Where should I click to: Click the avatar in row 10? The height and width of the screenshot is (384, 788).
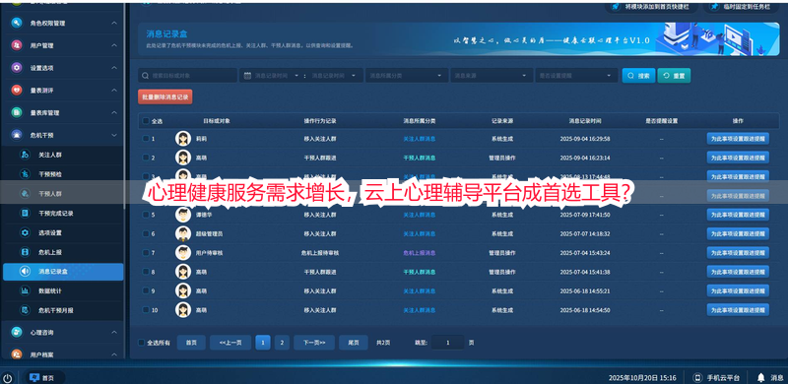[183, 309]
